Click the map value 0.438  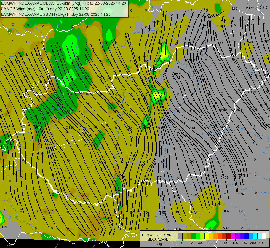(x=224, y=177)
